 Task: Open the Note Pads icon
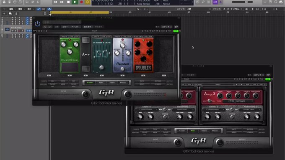[270, 2]
